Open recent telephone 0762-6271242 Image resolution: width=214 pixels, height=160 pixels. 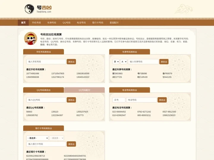pos(144,112)
